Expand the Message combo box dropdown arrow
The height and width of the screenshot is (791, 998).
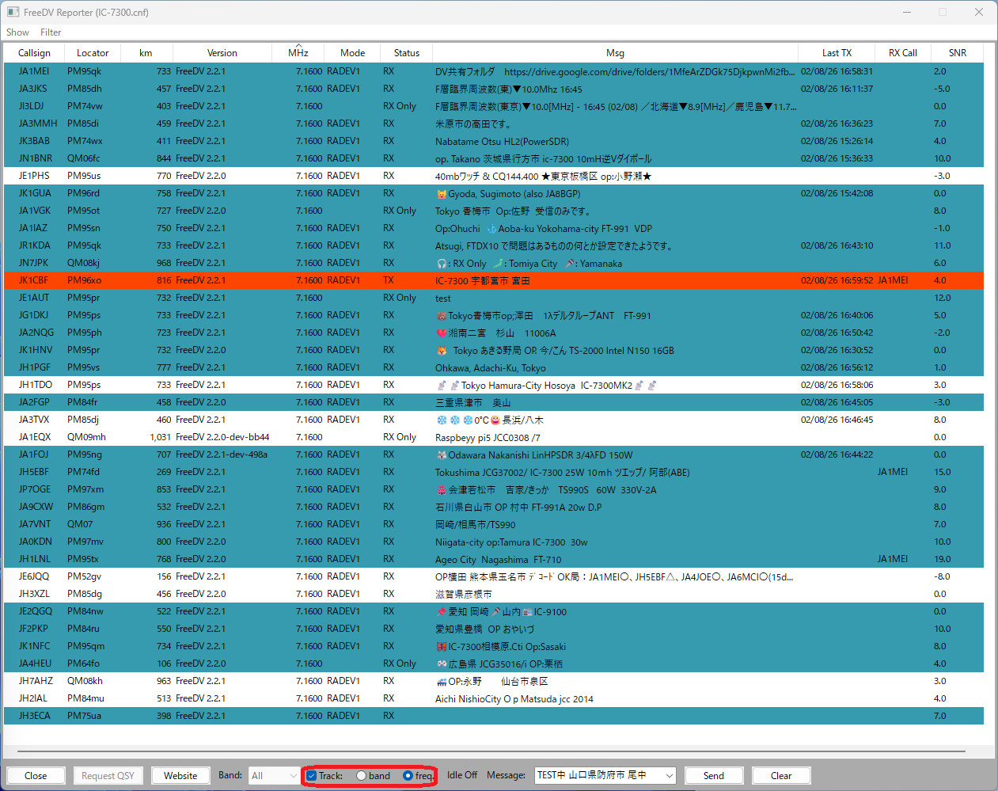[x=670, y=776]
